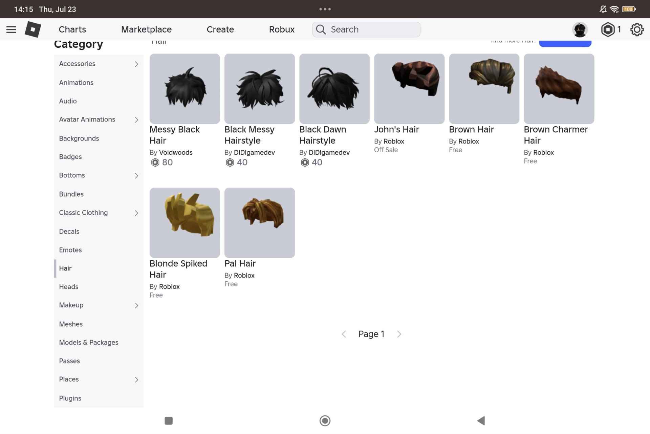Open the Messy Black Hair title link
The height and width of the screenshot is (434, 650).
point(175,135)
